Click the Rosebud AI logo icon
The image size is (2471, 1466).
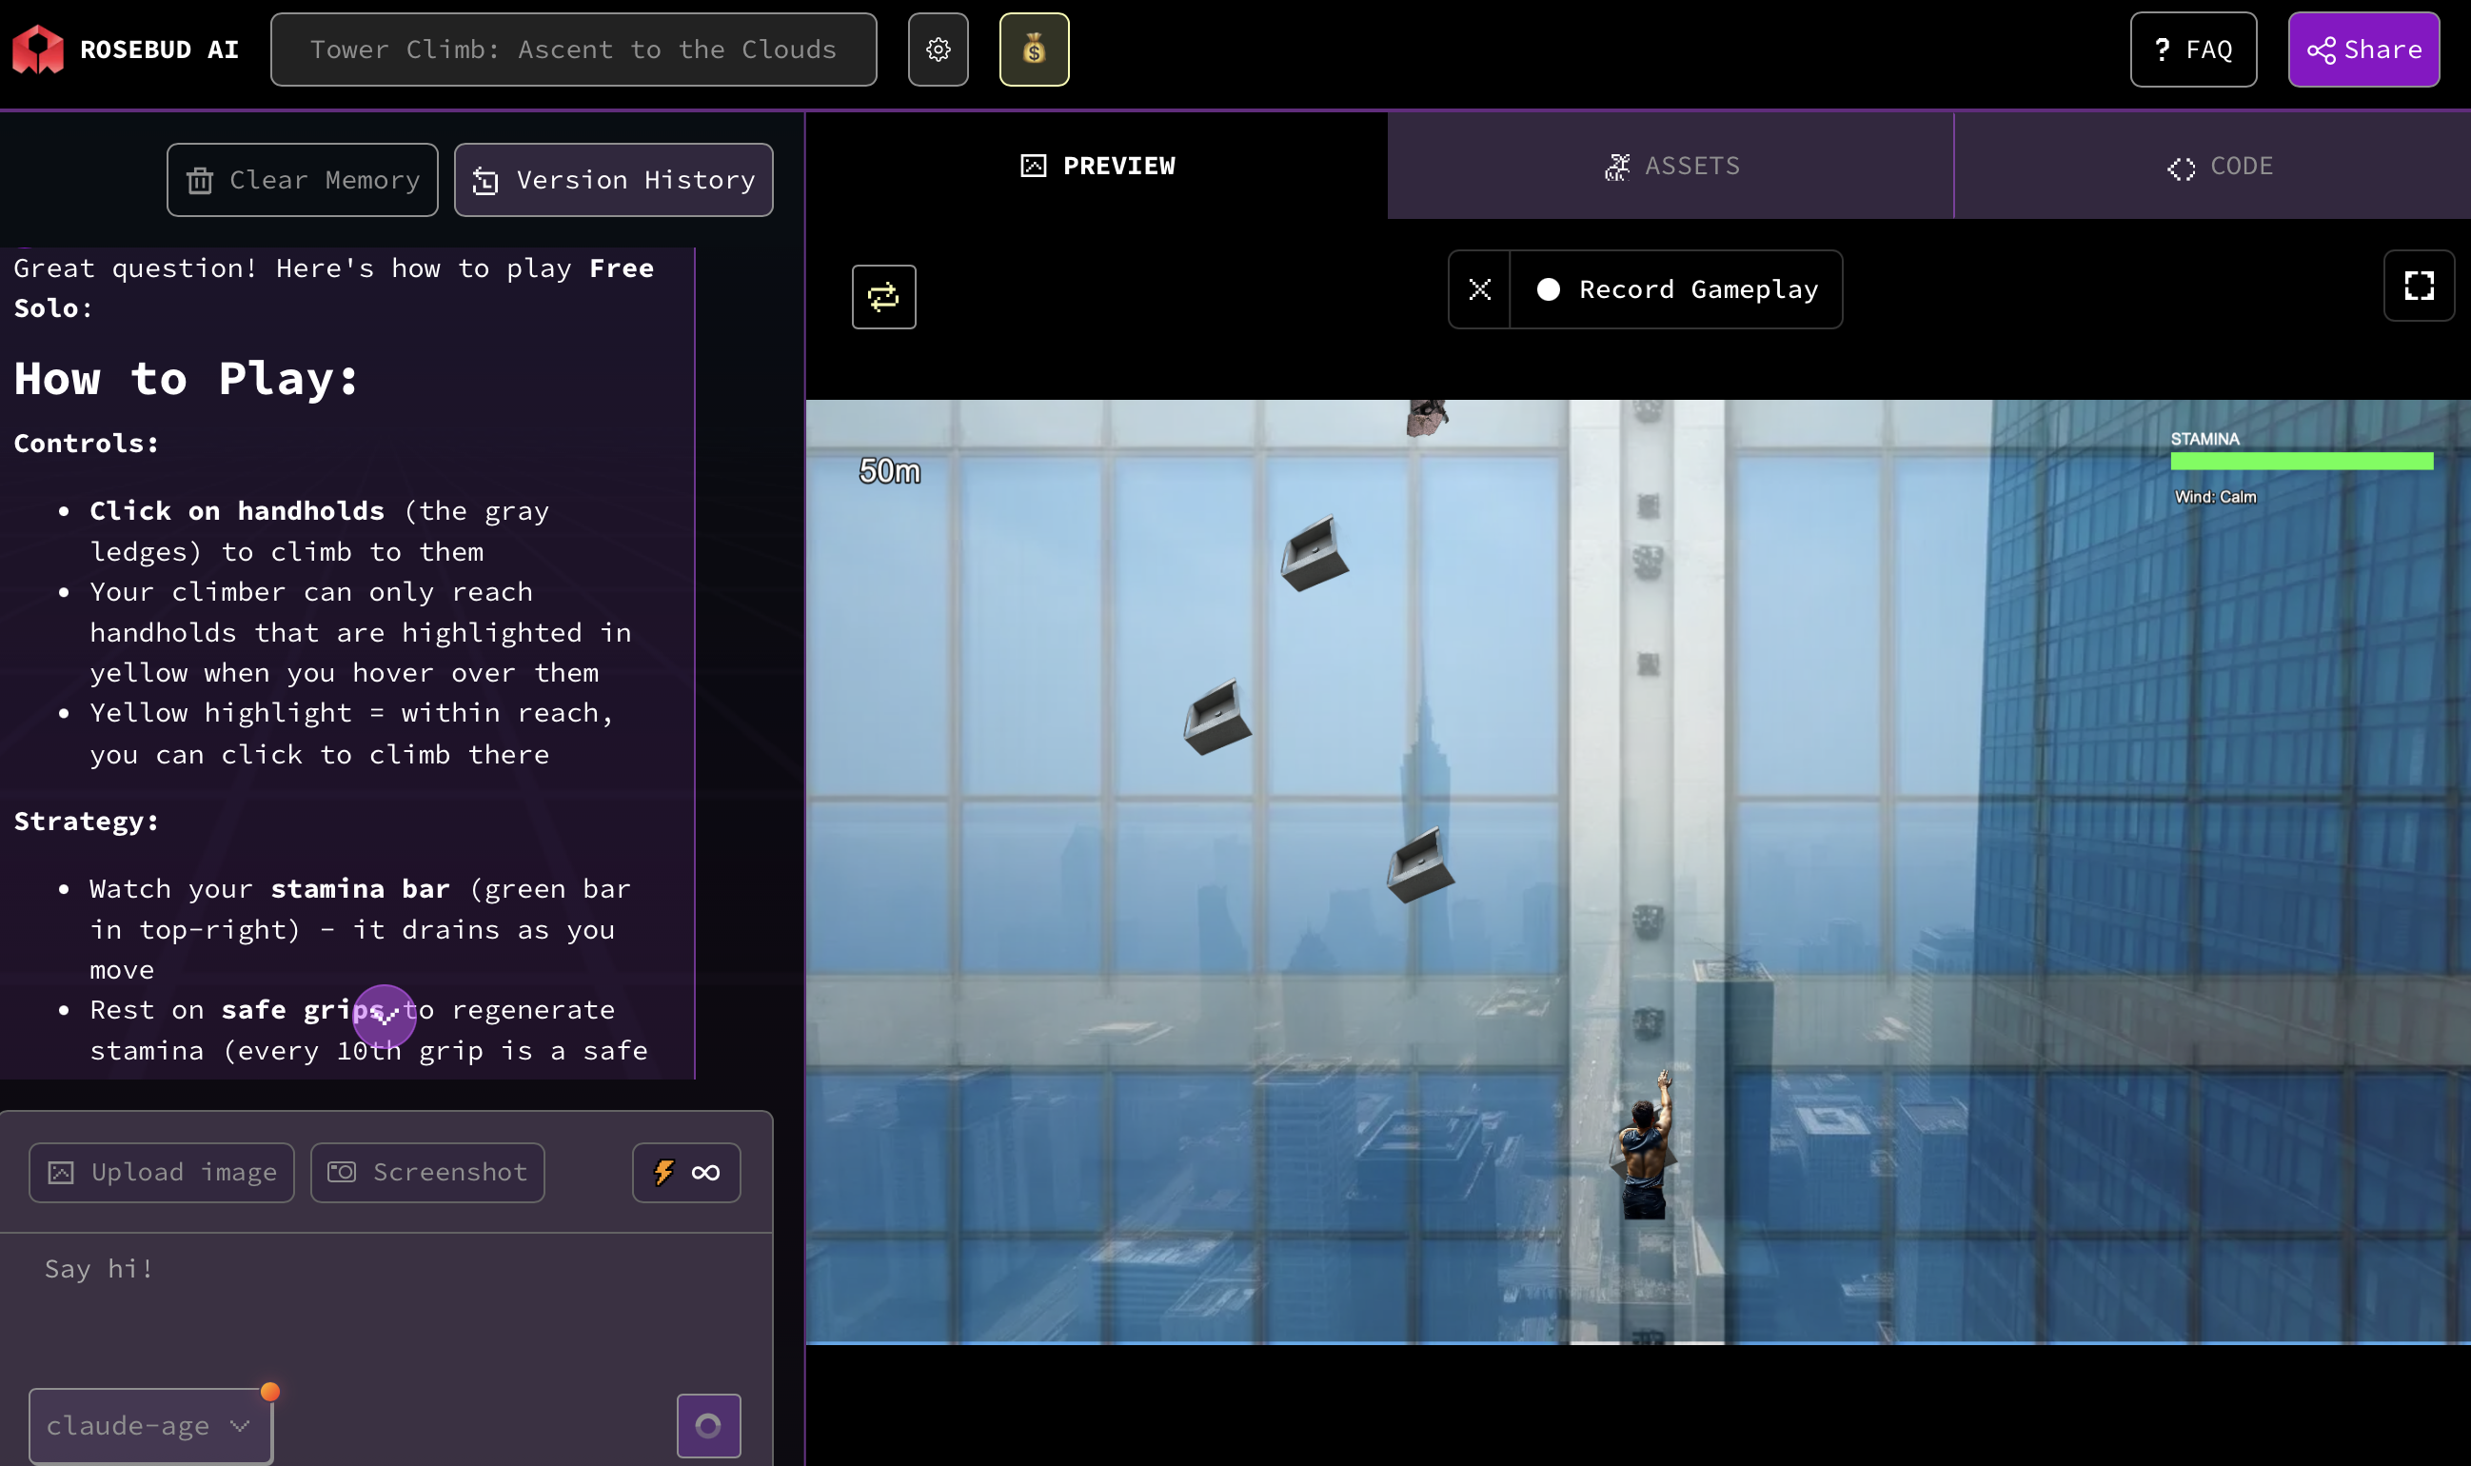[x=37, y=50]
